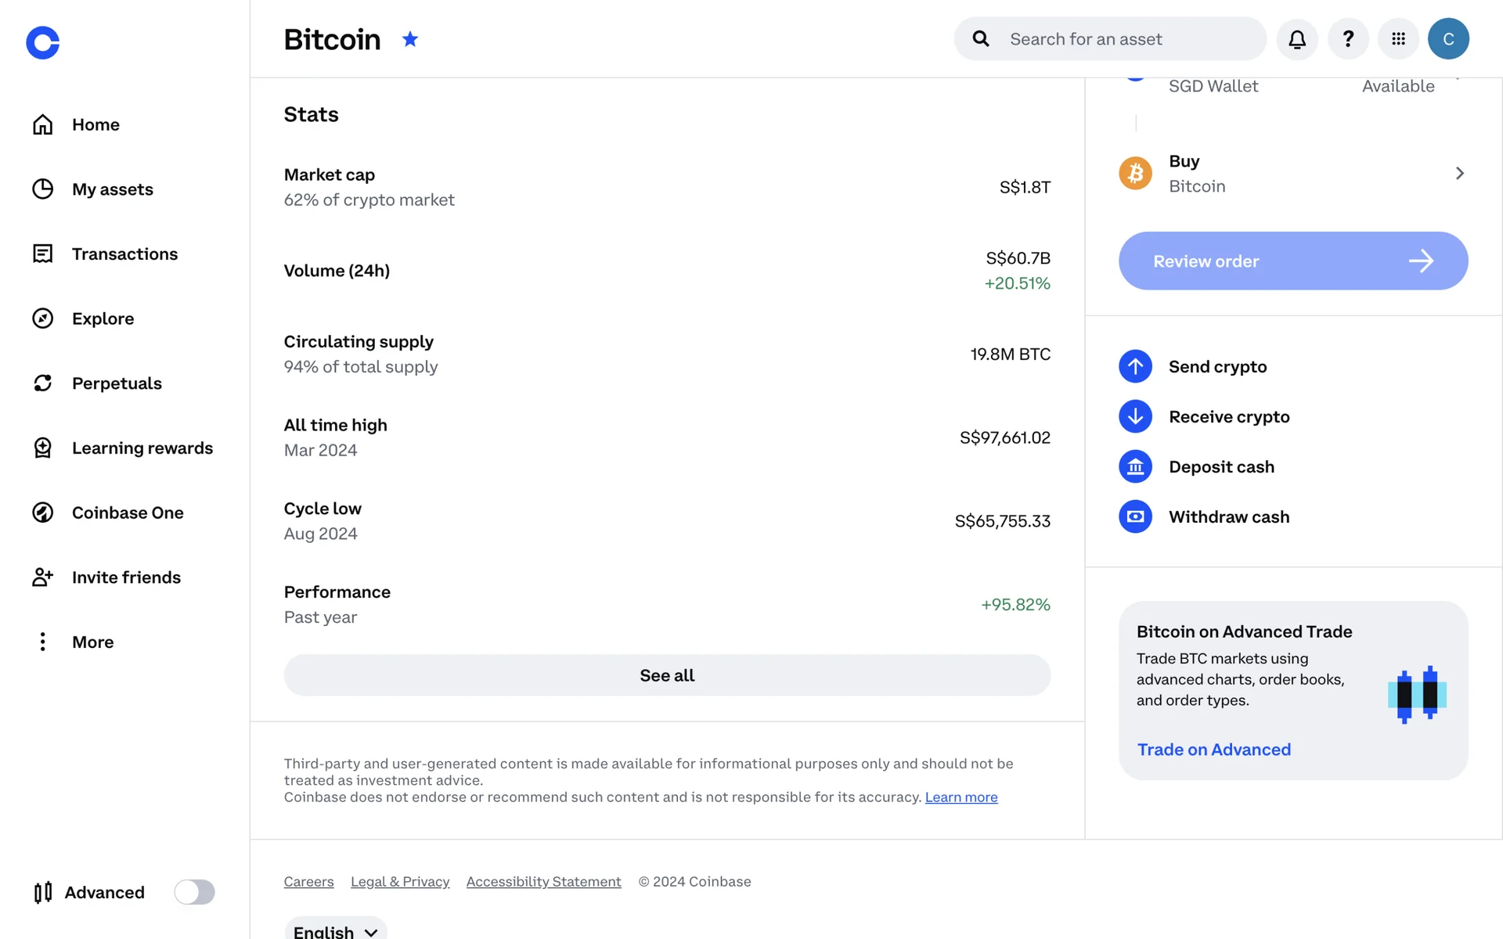
Task: Open the notifications bell
Action: pyautogui.click(x=1297, y=39)
